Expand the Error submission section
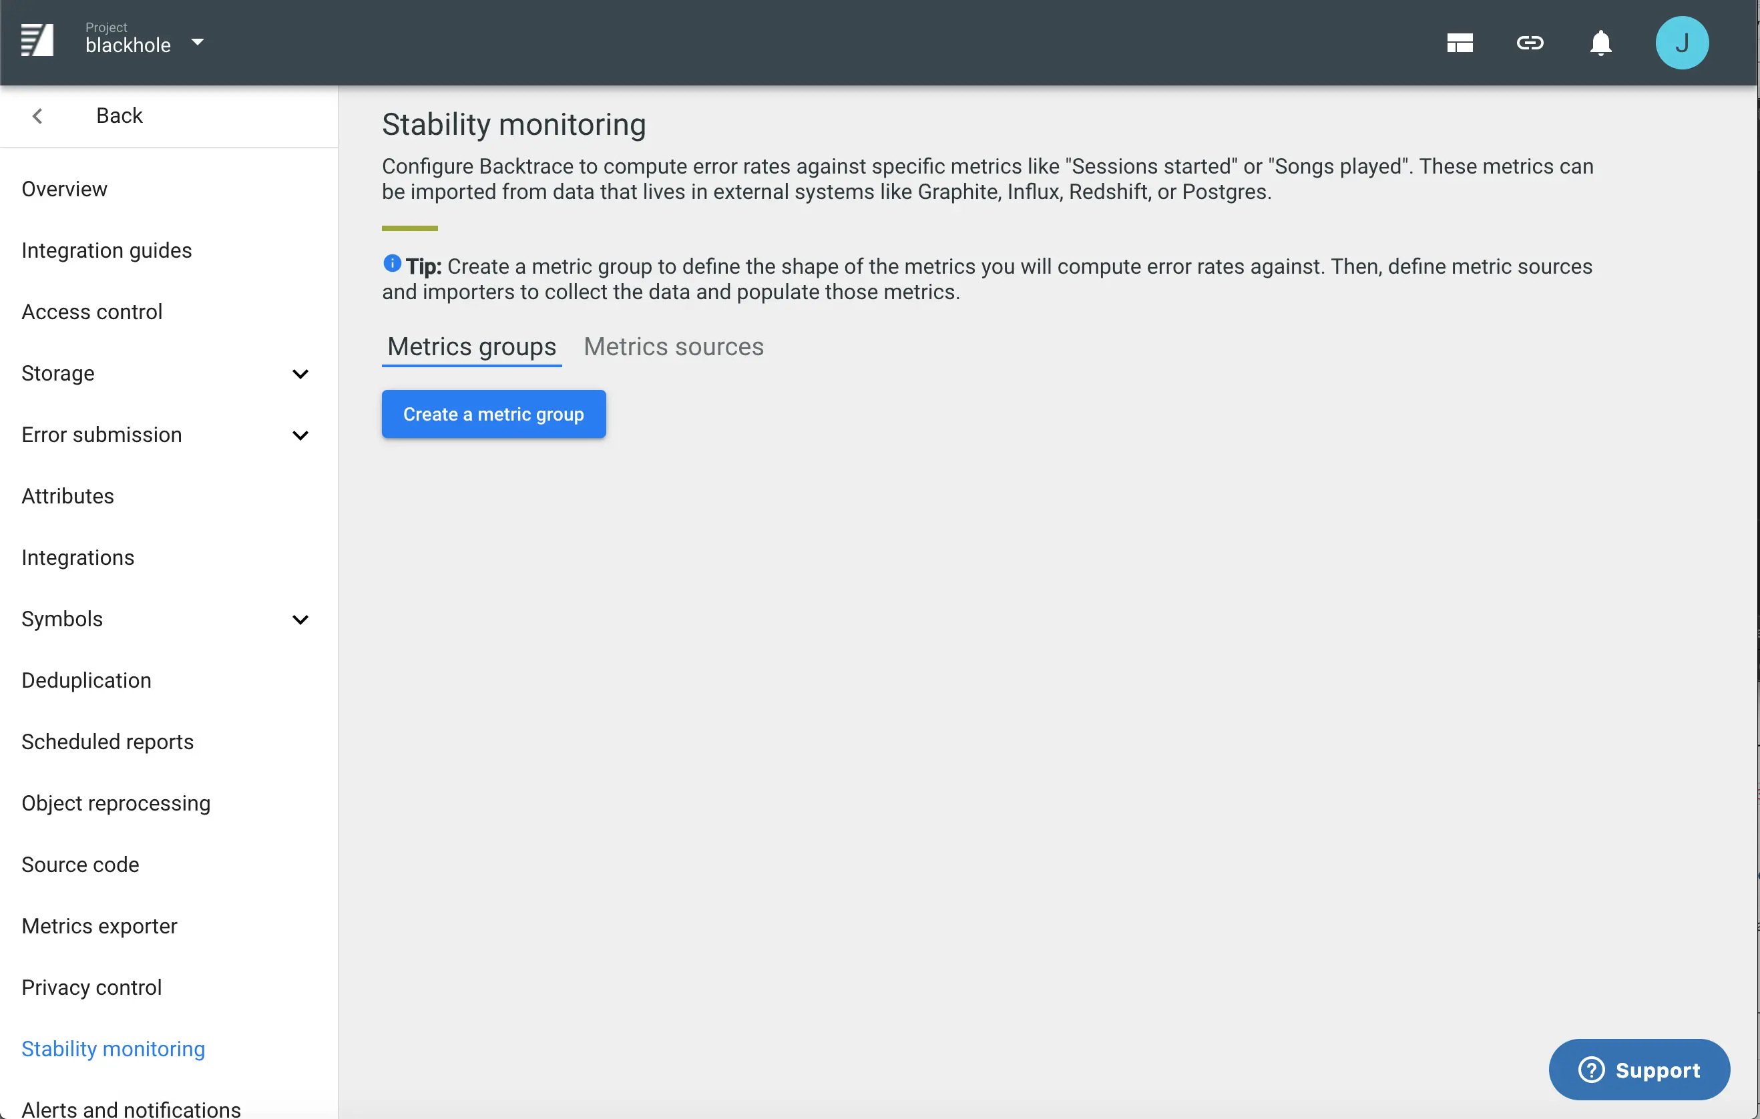1760x1119 pixels. coord(300,435)
